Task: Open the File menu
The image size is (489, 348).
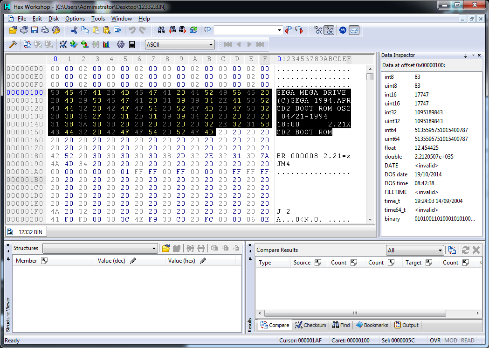Action: click(22, 19)
